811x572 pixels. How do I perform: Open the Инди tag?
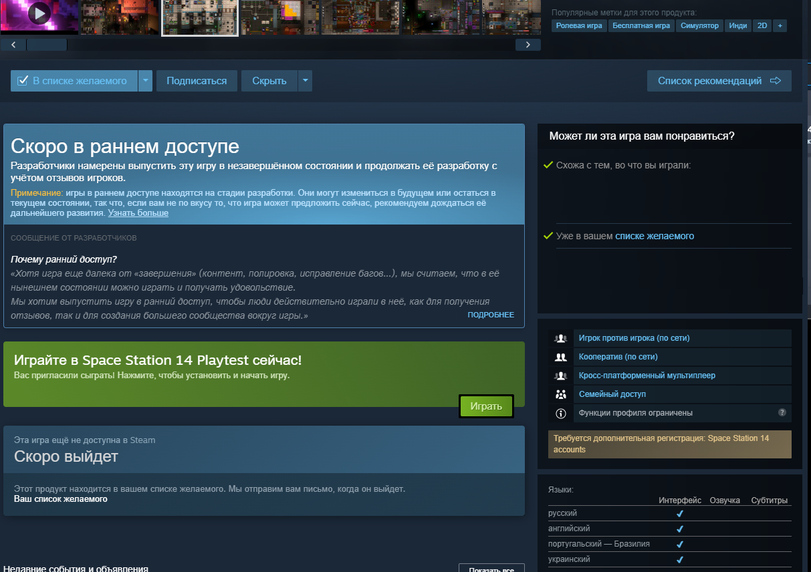(x=738, y=26)
